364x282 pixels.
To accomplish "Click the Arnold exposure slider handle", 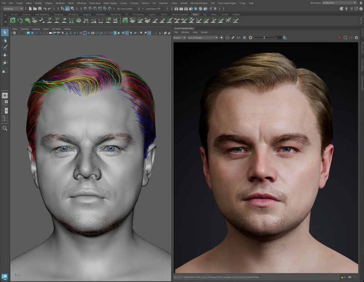I will coord(264,38).
